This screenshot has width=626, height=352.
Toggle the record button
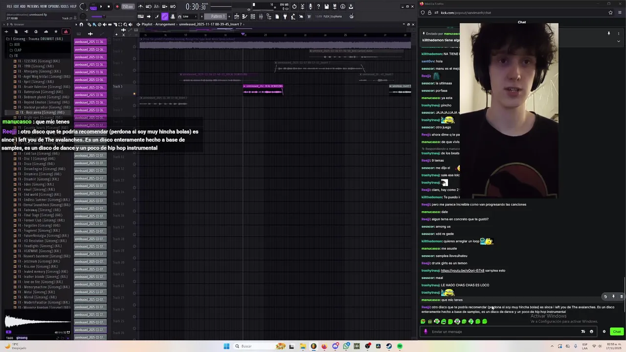click(117, 6)
